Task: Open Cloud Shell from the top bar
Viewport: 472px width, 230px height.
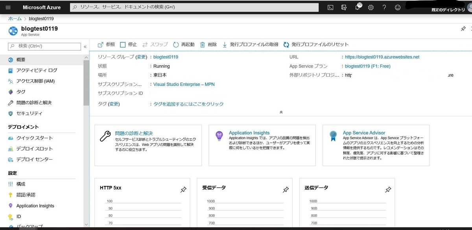Action: [330, 7]
